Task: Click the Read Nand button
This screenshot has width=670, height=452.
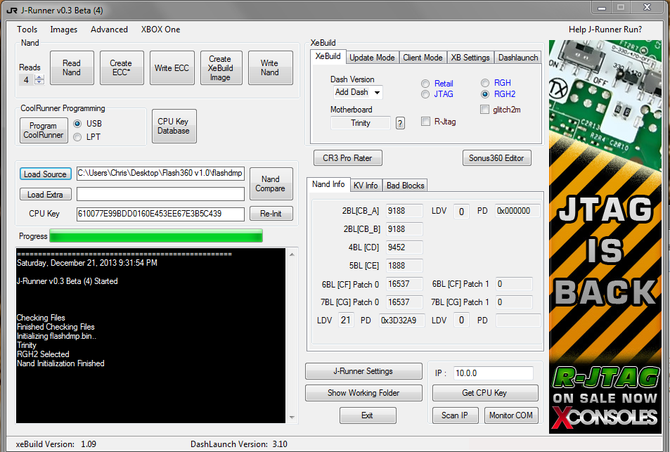Action: click(72, 68)
